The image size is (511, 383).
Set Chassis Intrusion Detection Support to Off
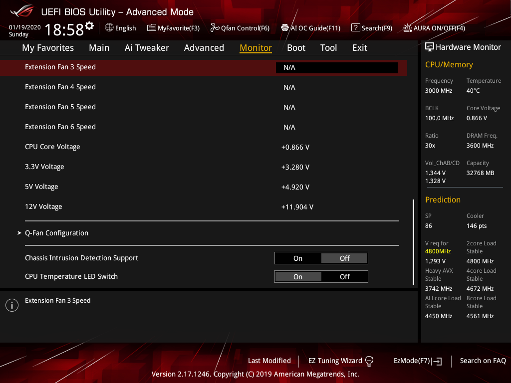pyautogui.click(x=344, y=258)
